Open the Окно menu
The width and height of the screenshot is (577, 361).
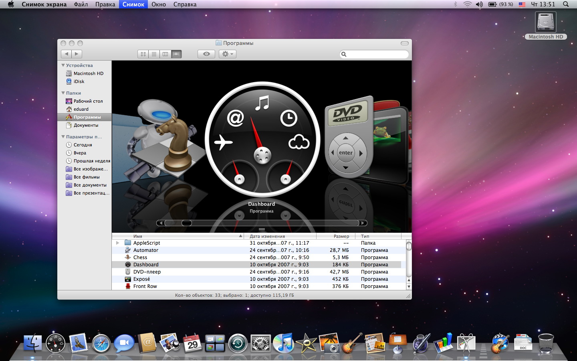[159, 4]
